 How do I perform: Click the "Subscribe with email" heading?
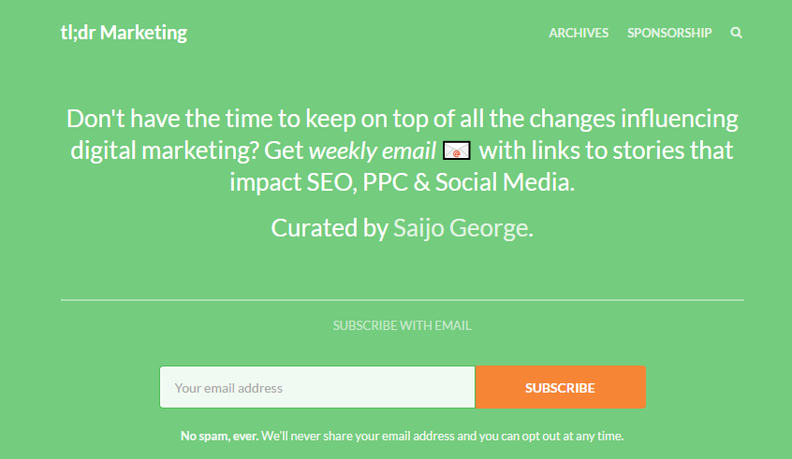(403, 326)
